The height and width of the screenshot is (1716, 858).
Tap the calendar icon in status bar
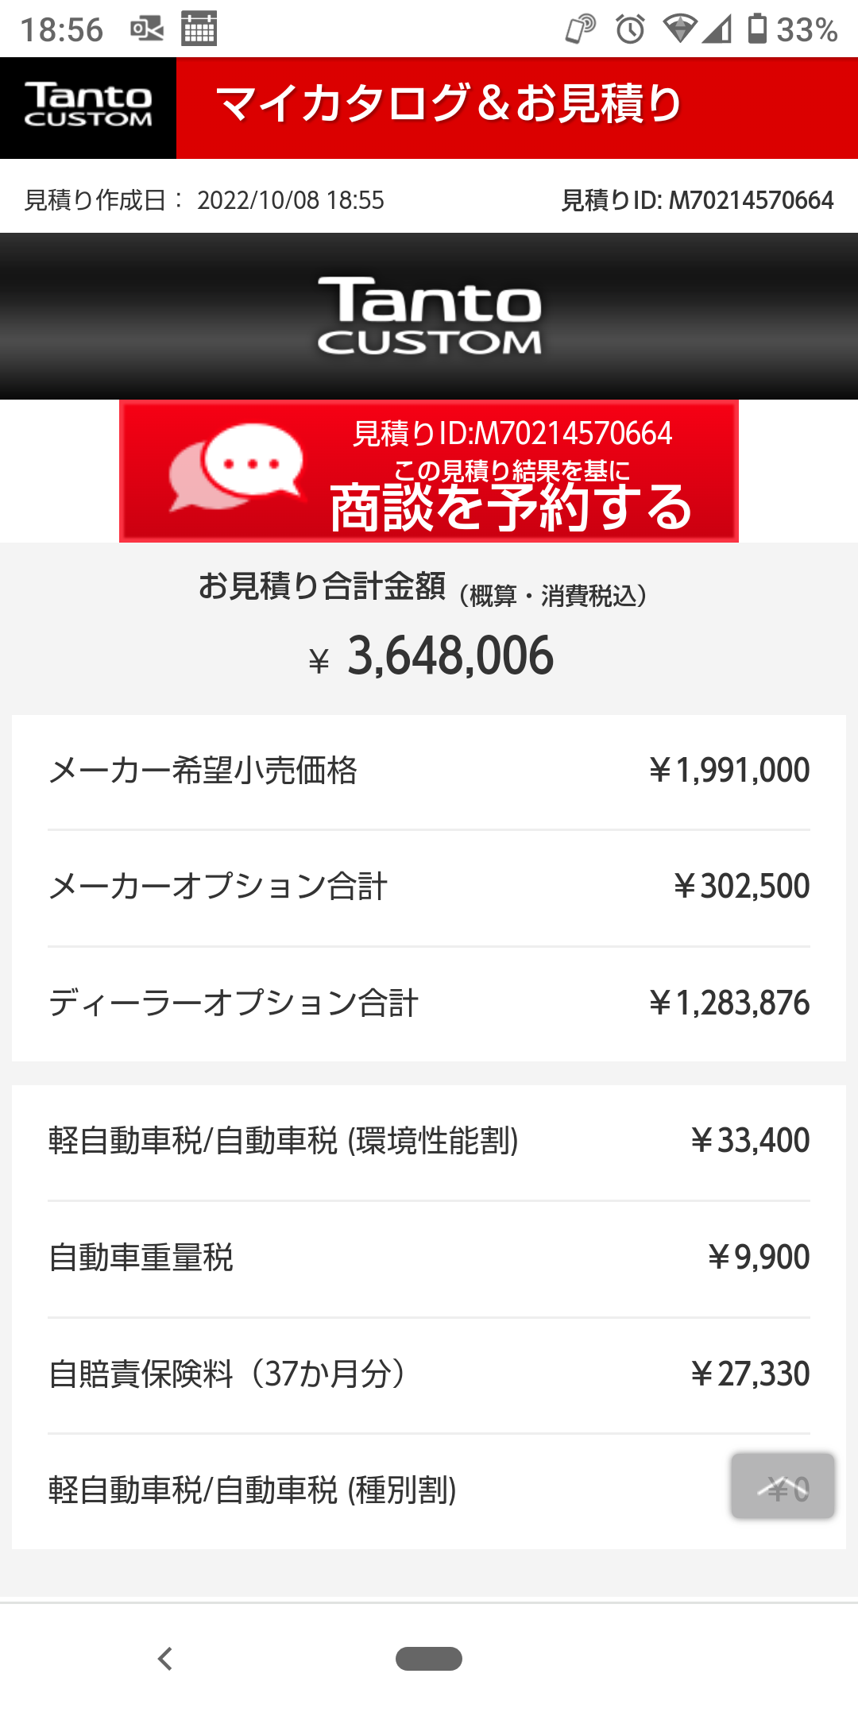[x=199, y=29]
